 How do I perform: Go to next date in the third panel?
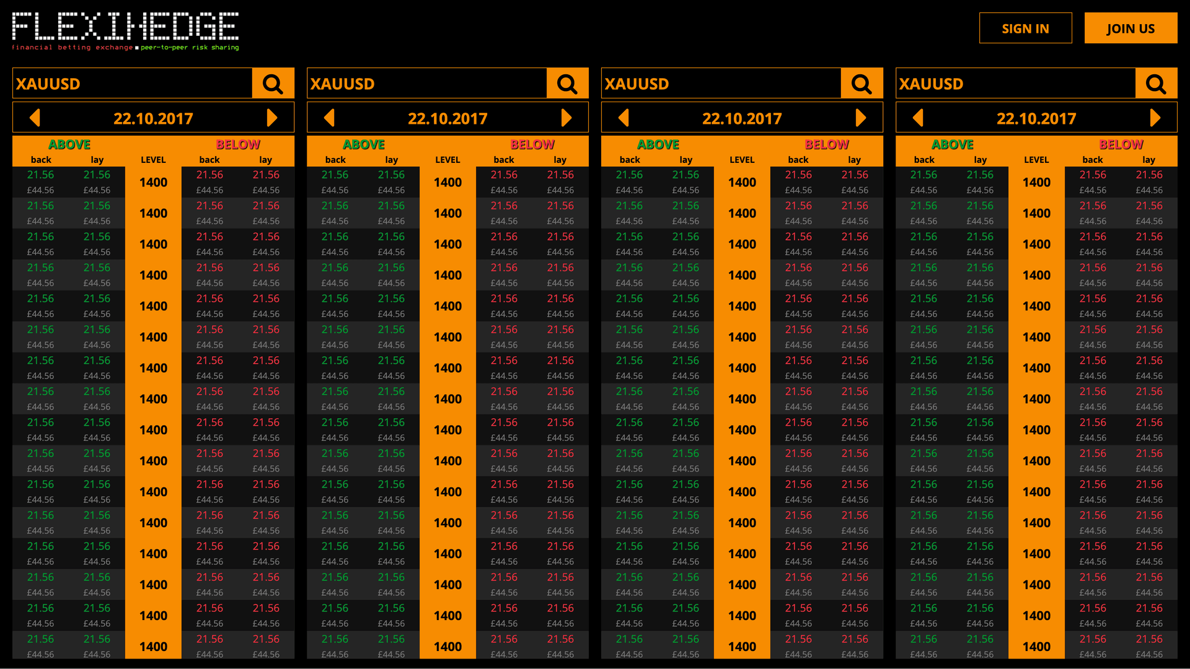pyautogui.click(x=861, y=118)
